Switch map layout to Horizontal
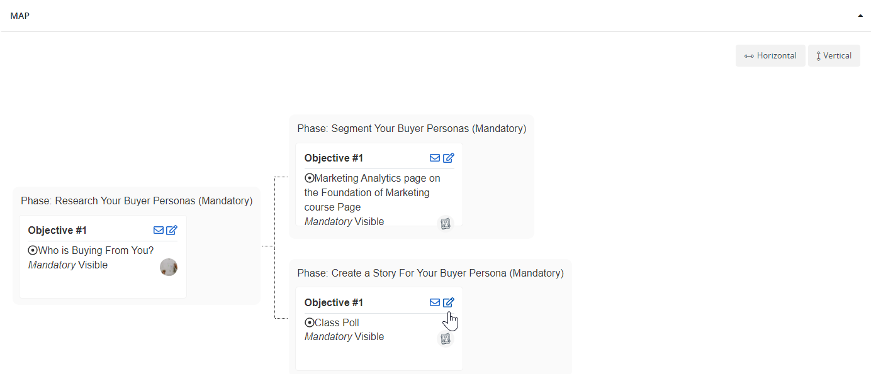The width and height of the screenshot is (871, 374). [x=770, y=55]
